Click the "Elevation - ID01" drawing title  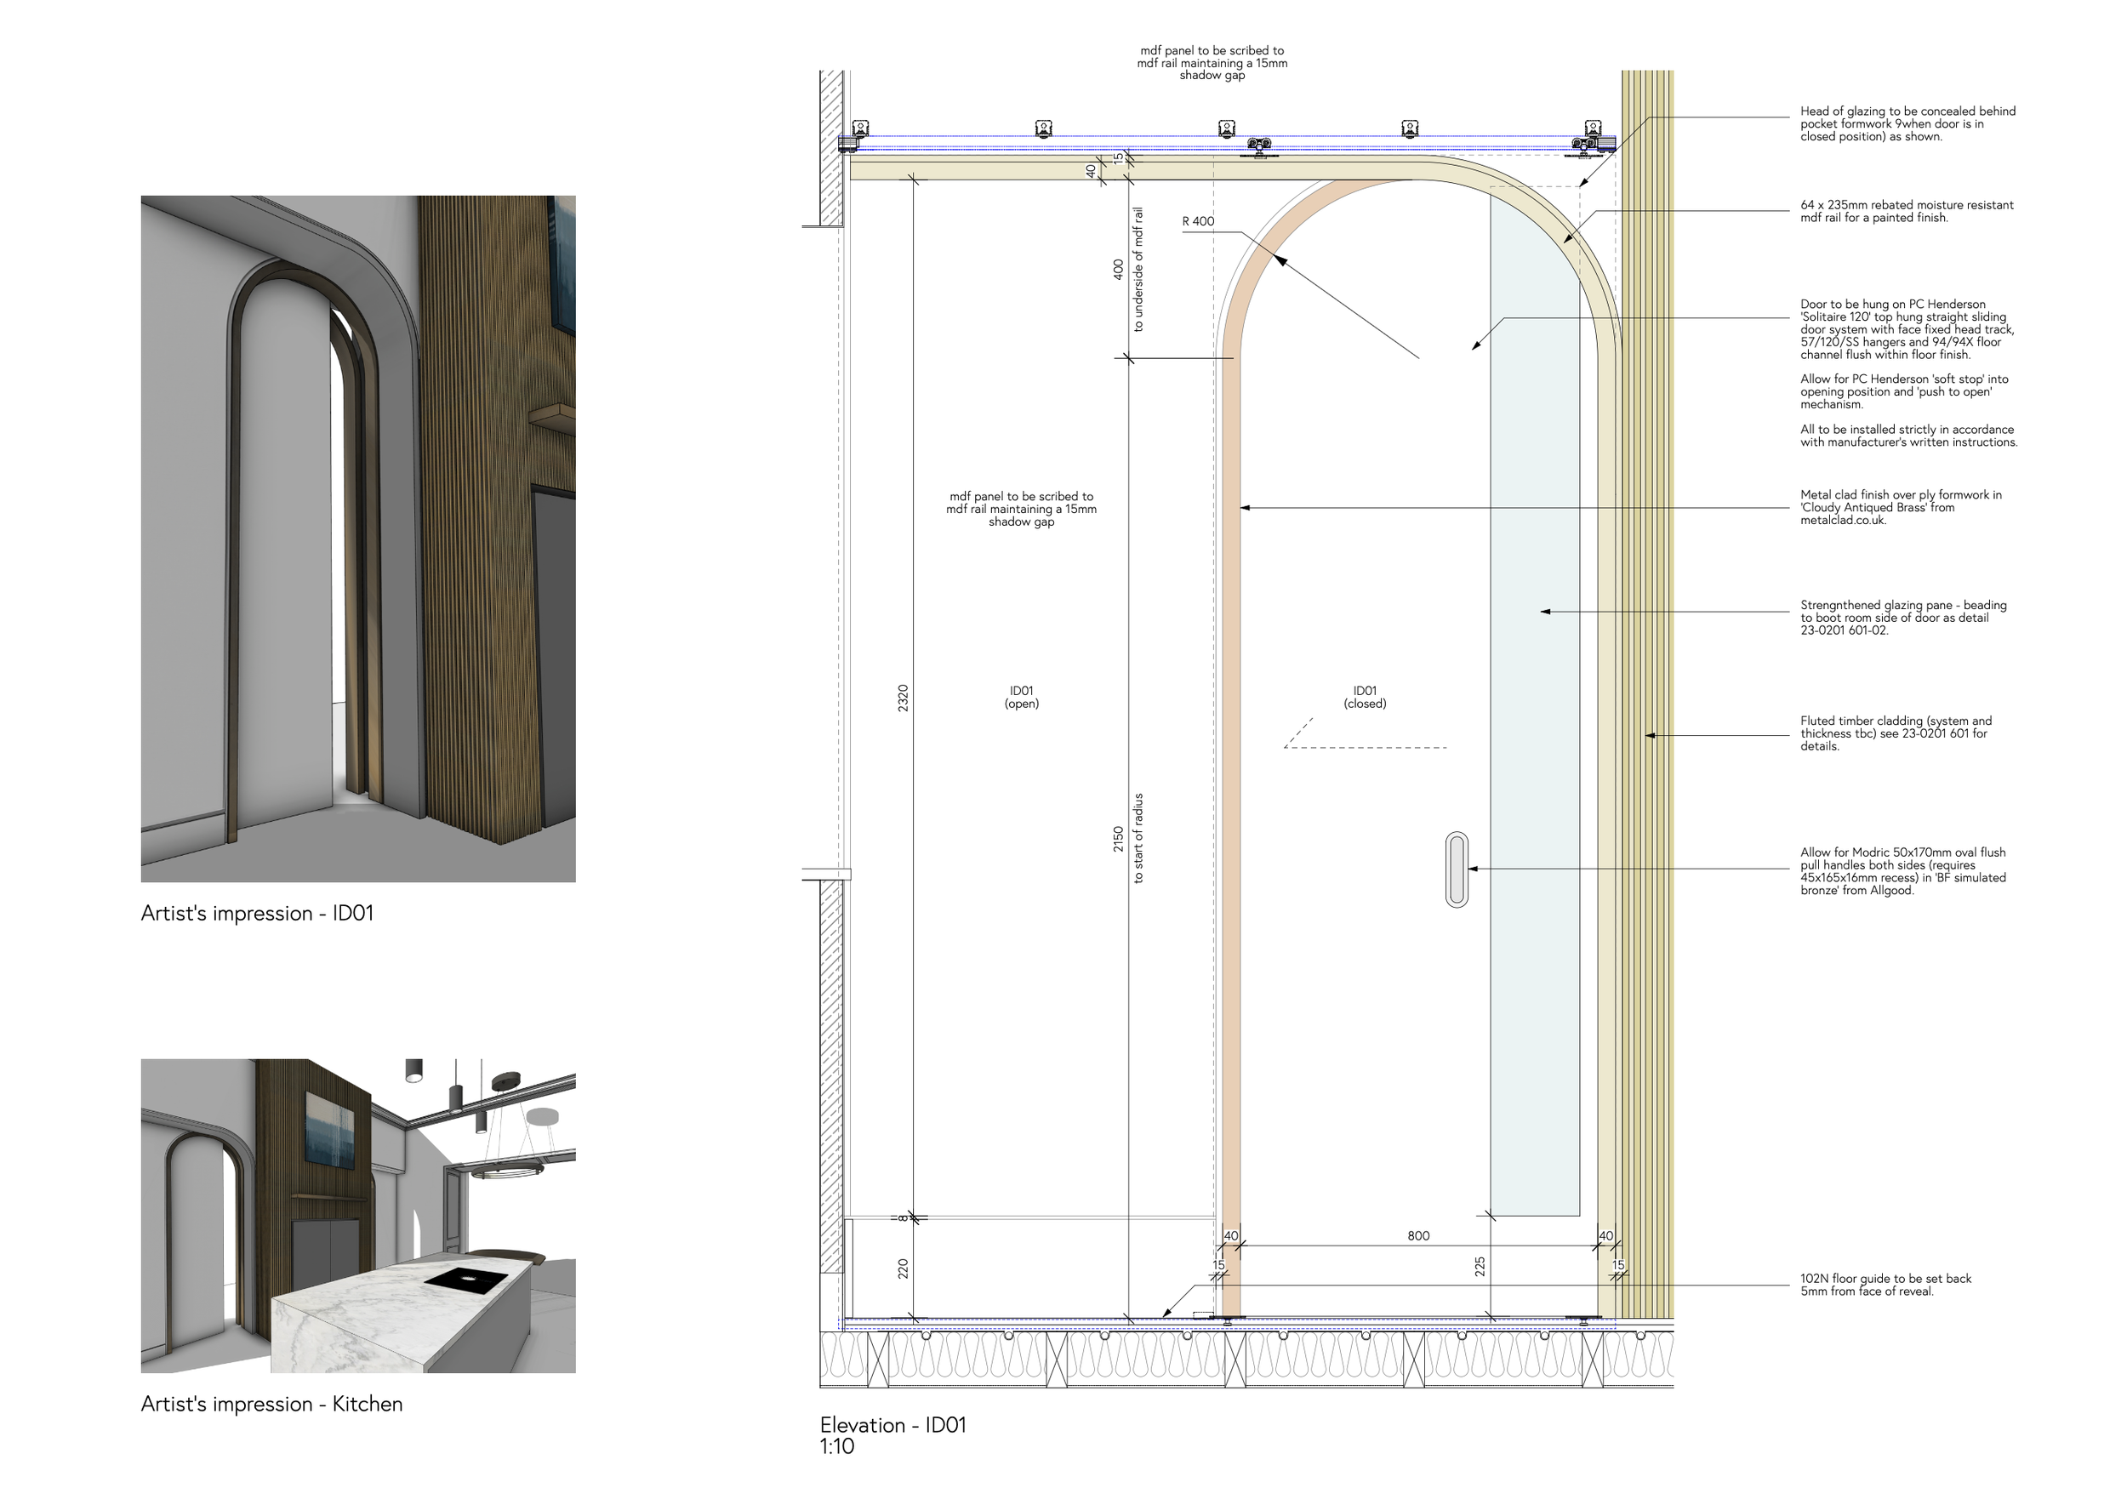coord(892,1424)
